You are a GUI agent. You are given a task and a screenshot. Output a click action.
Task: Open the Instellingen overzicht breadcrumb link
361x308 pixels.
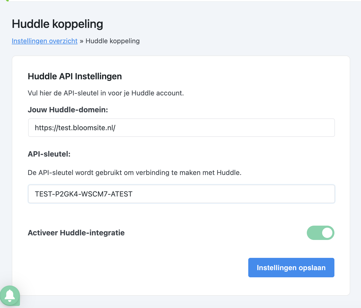coord(44,41)
